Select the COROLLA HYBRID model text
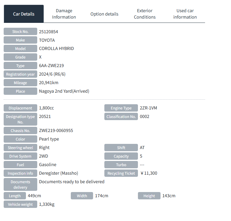The image size is (231, 221). (x=56, y=49)
